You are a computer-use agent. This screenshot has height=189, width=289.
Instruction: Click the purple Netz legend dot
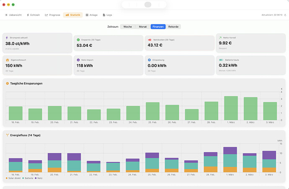tap(36, 178)
